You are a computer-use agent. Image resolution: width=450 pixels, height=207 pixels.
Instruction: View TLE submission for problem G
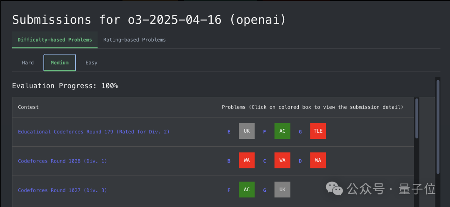(x=318, y=131)
